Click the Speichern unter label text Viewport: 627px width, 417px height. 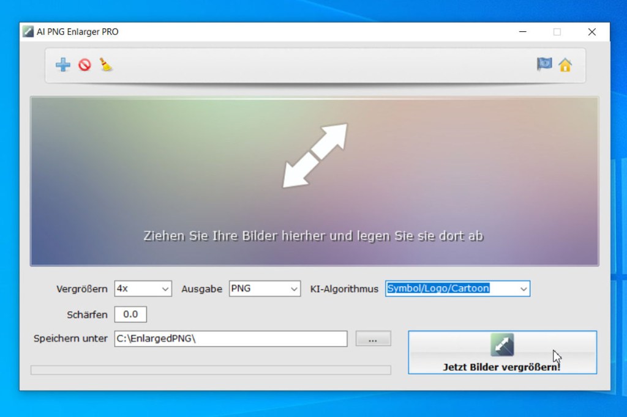[x=71, y=339]
